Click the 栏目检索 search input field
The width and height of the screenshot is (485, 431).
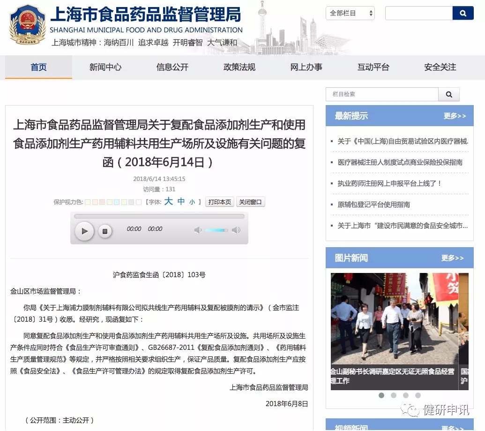(382, 94)
